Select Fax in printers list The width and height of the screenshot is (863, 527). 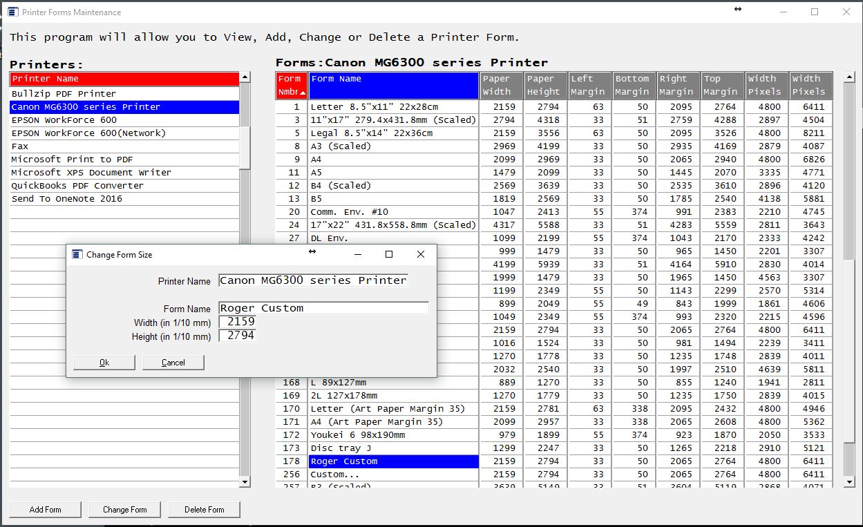tap(124, 146)
